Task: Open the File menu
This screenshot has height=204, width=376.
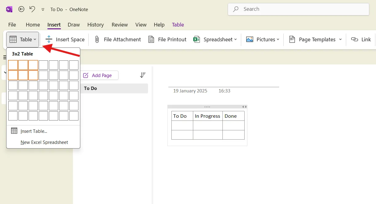Action: pos(12,25)
